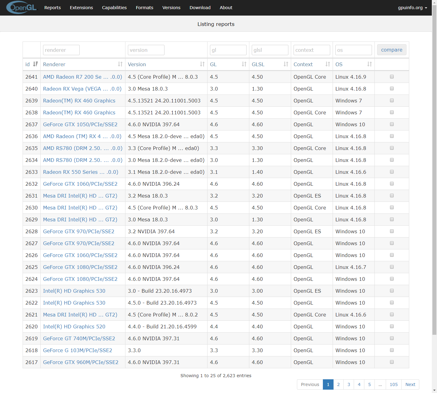Select '3.3.0' version cell in row 2618
Viewport: 437px width, 393px height.
[134, 350]
